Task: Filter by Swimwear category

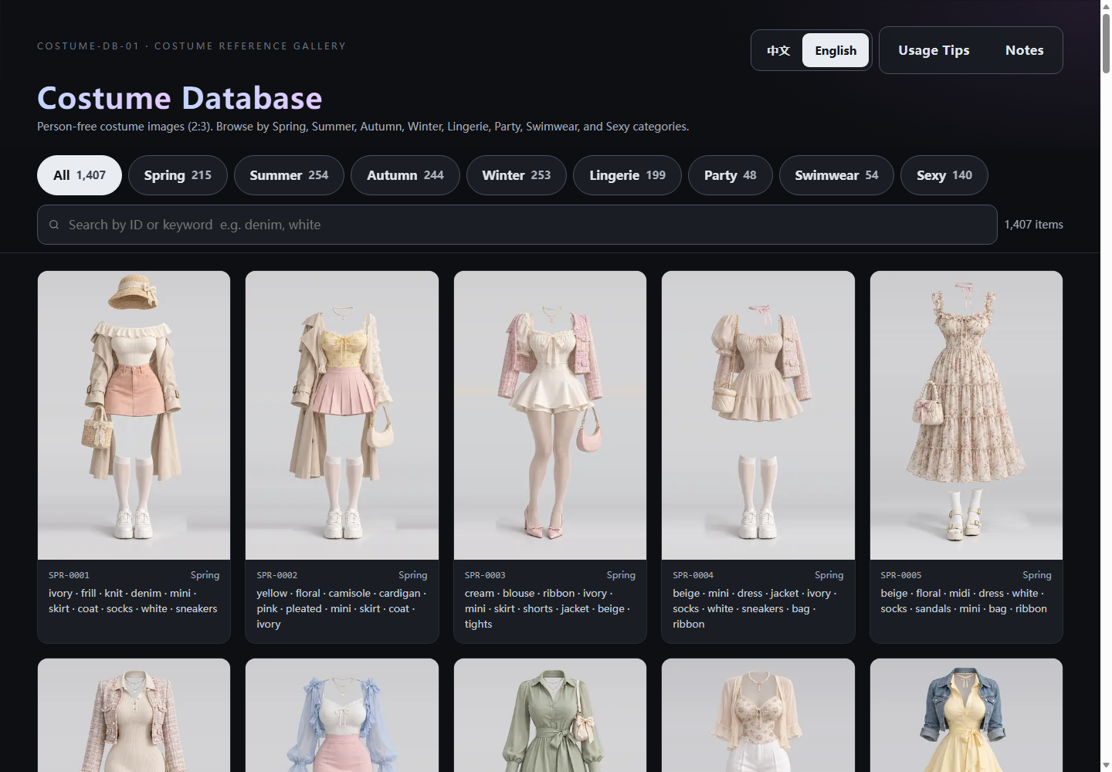Action: 836,175
